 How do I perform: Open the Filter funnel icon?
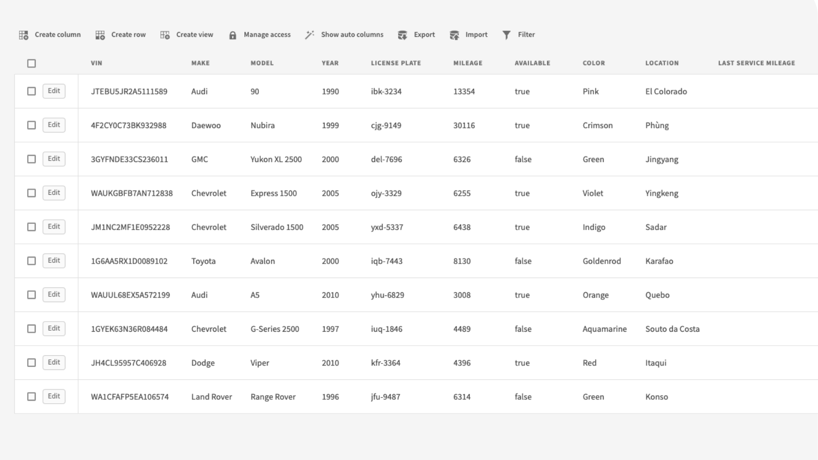[506, 35]
